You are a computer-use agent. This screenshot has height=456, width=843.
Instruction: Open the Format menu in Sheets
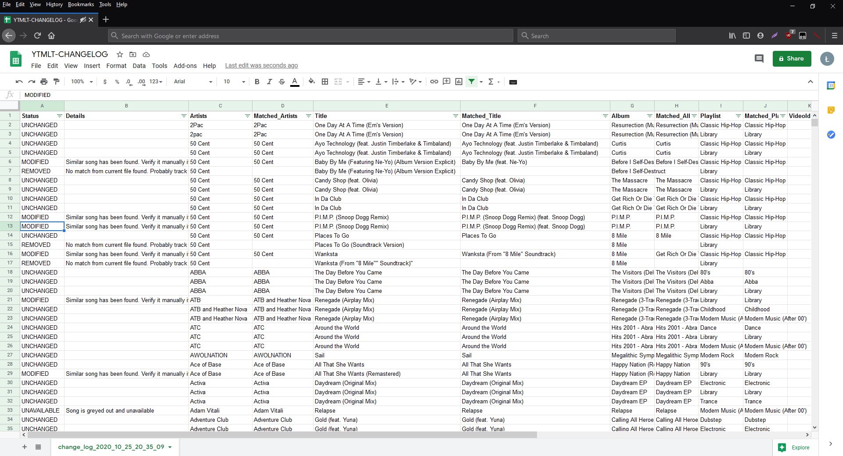coord(116,66)
